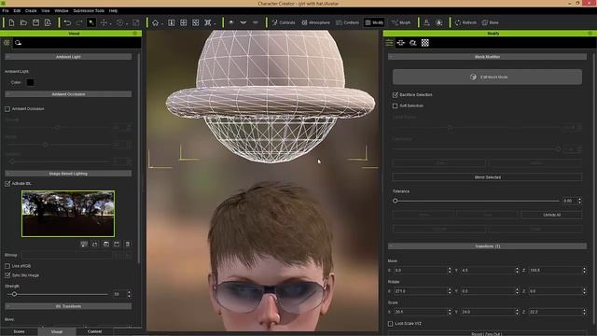Viewport: 597px width, 336px height.
Task: Open the Window menu
Action: (x=62, y=10)
